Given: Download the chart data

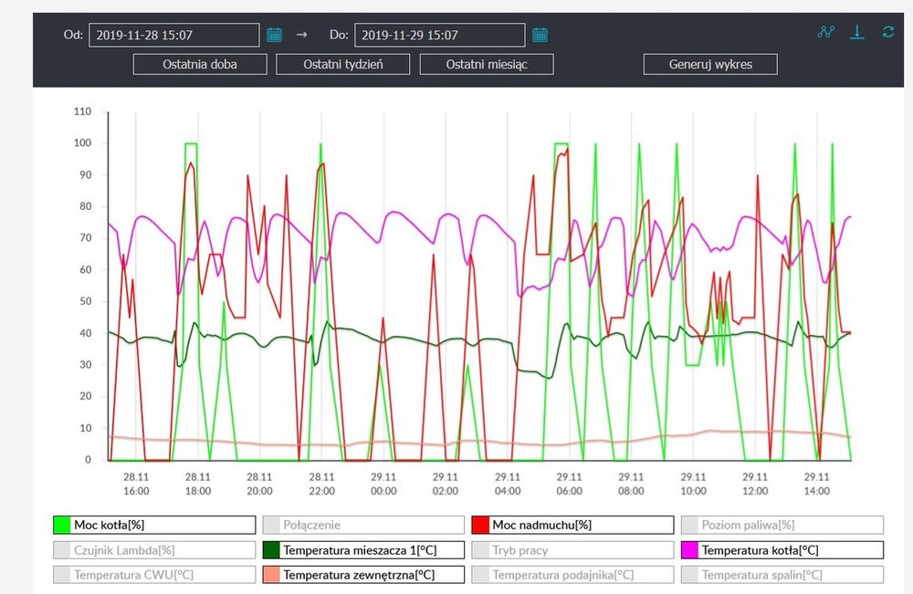Looking at the screenshot, I should pos(856,33).
